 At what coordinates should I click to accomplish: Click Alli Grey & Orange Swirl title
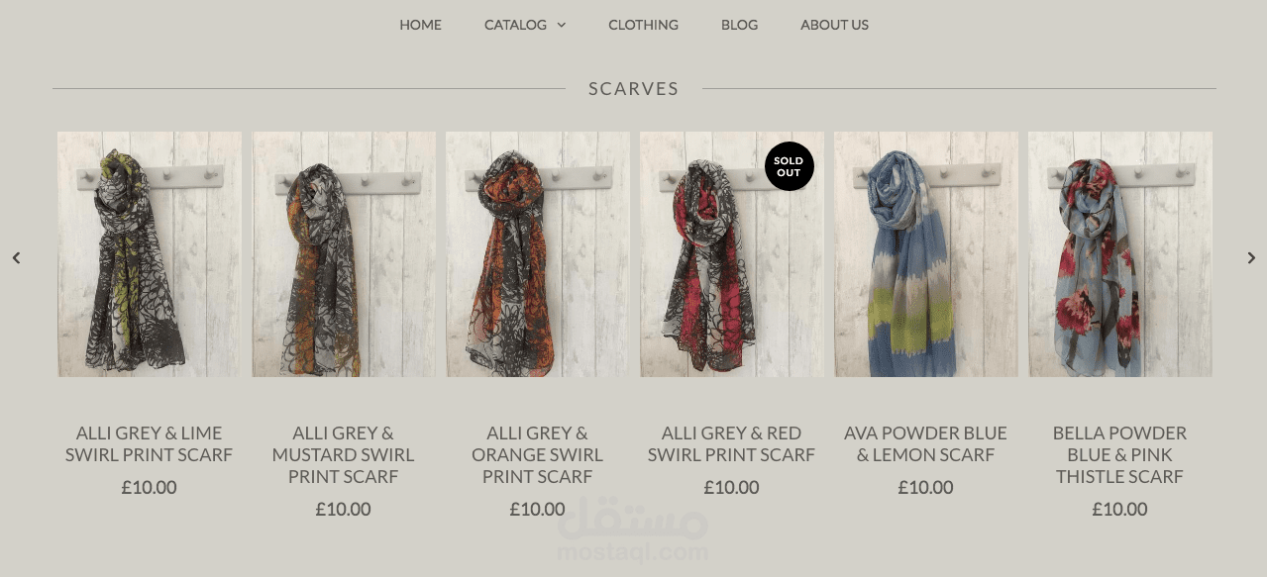pos(538,455)
